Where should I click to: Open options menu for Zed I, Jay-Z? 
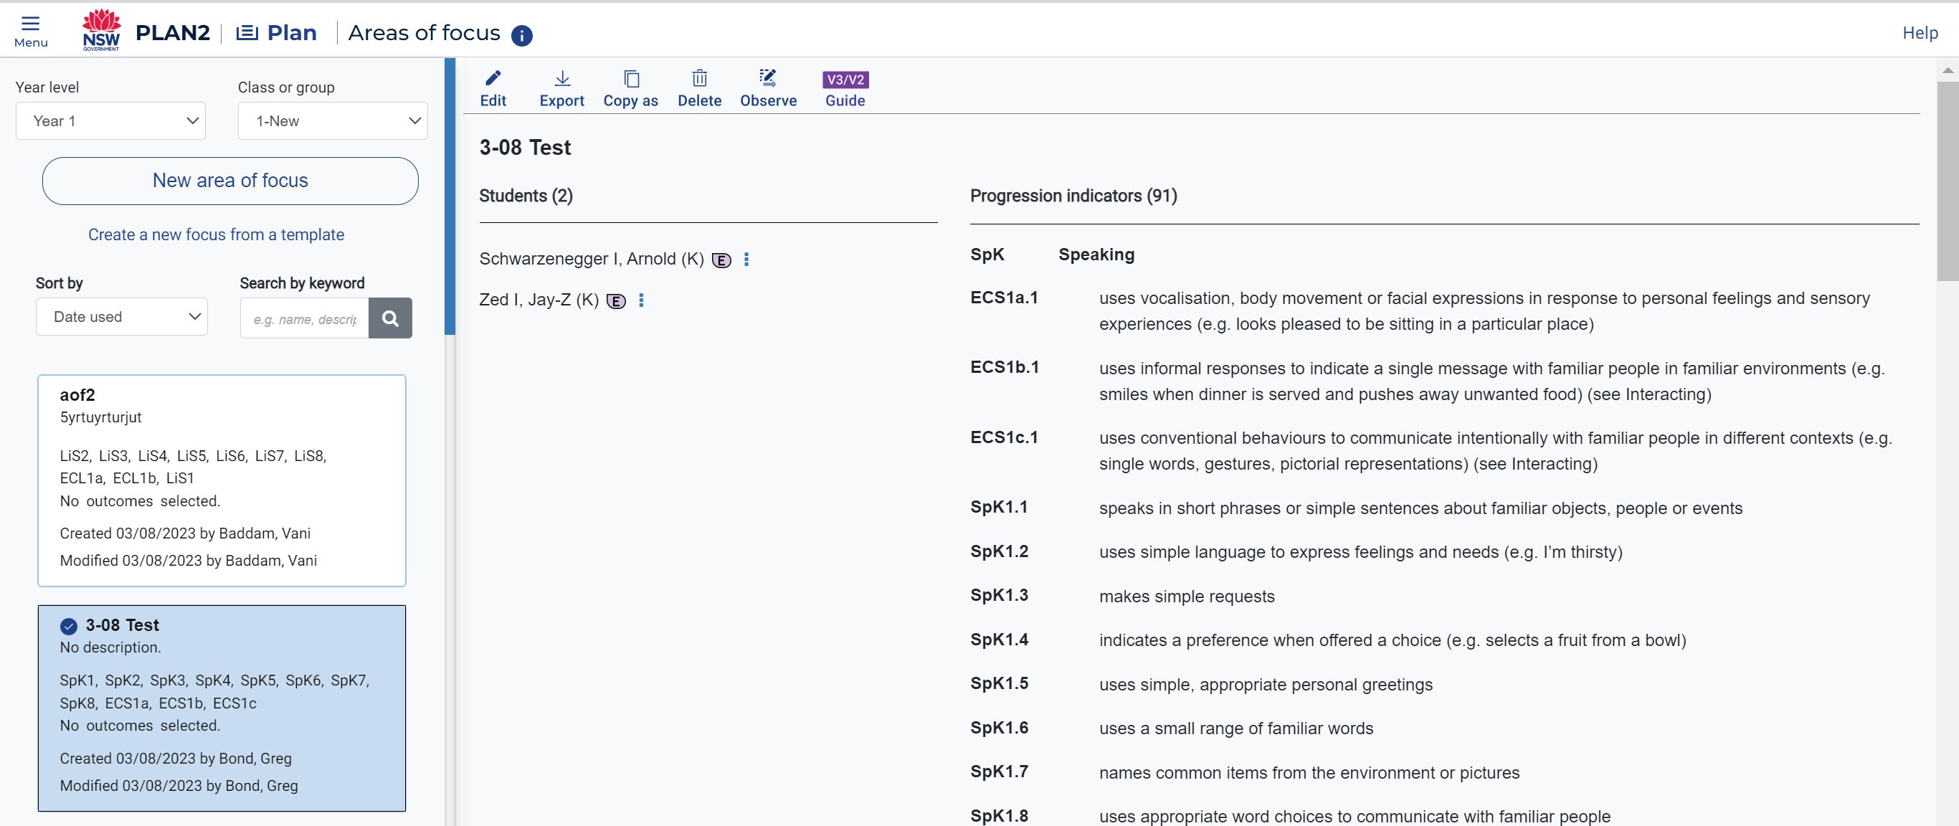641,300
